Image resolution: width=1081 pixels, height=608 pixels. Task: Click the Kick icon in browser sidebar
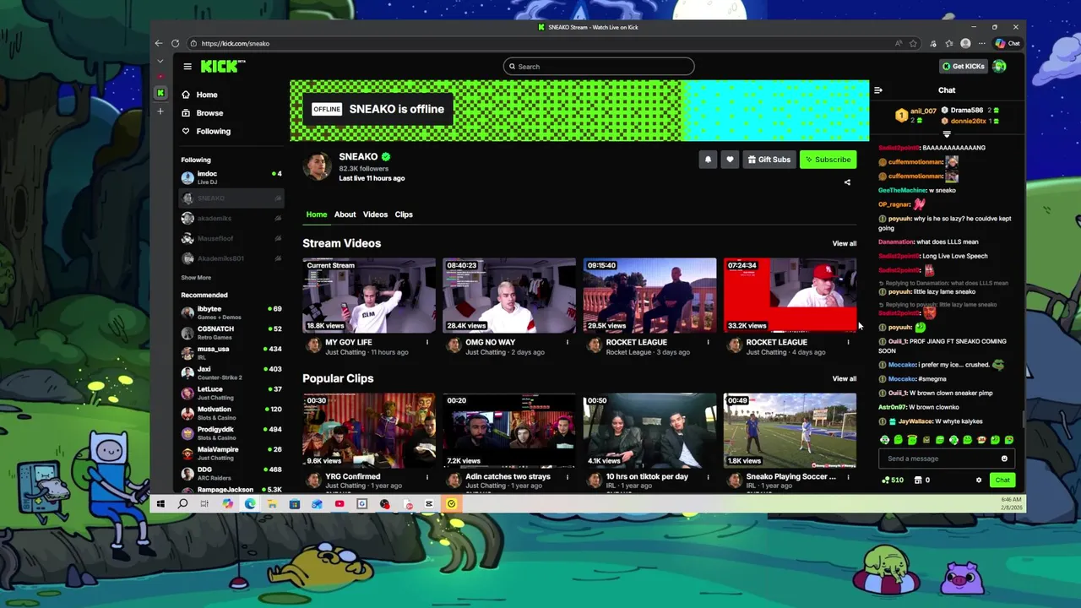160,93
